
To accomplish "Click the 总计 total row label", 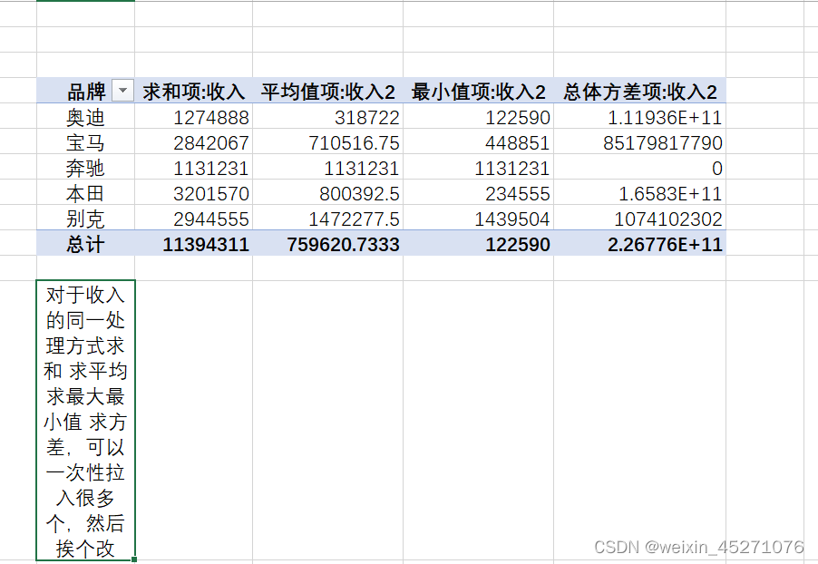I will 85,244.
